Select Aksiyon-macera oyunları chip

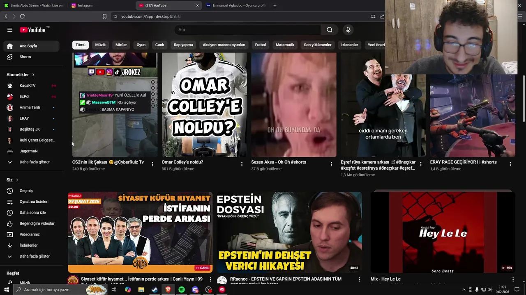click(x=224, y=45)
